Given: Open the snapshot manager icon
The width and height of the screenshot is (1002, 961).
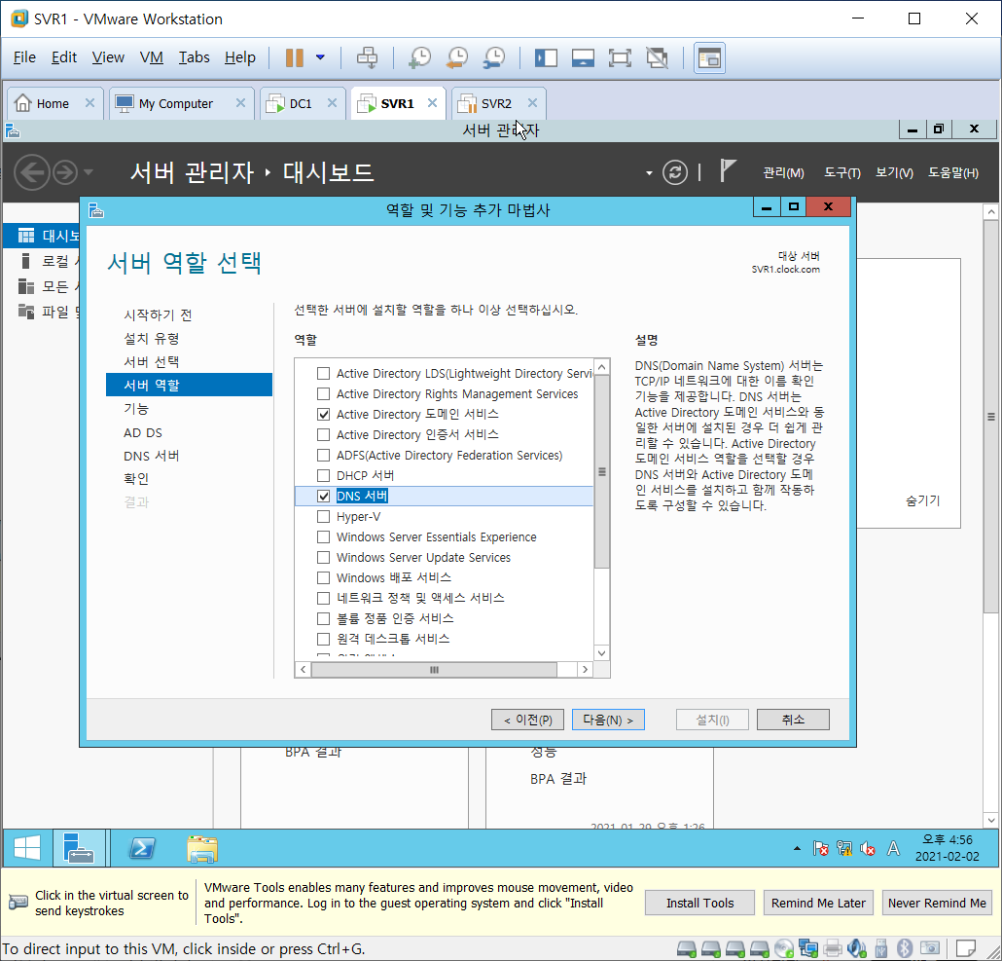Looking at the screenshot, I should 494,57.
